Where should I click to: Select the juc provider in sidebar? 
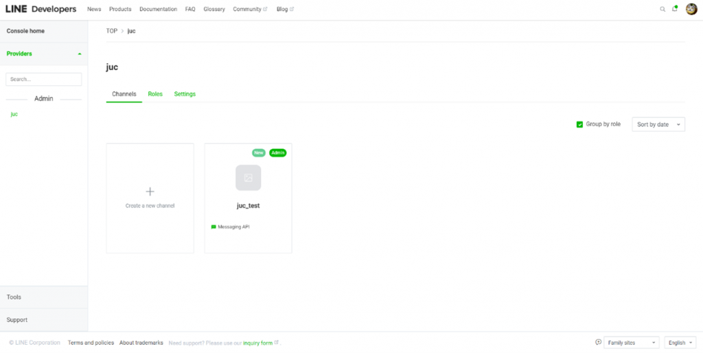point(14,115)
